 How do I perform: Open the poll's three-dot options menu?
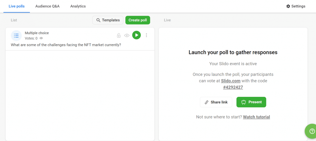point(147,35)
